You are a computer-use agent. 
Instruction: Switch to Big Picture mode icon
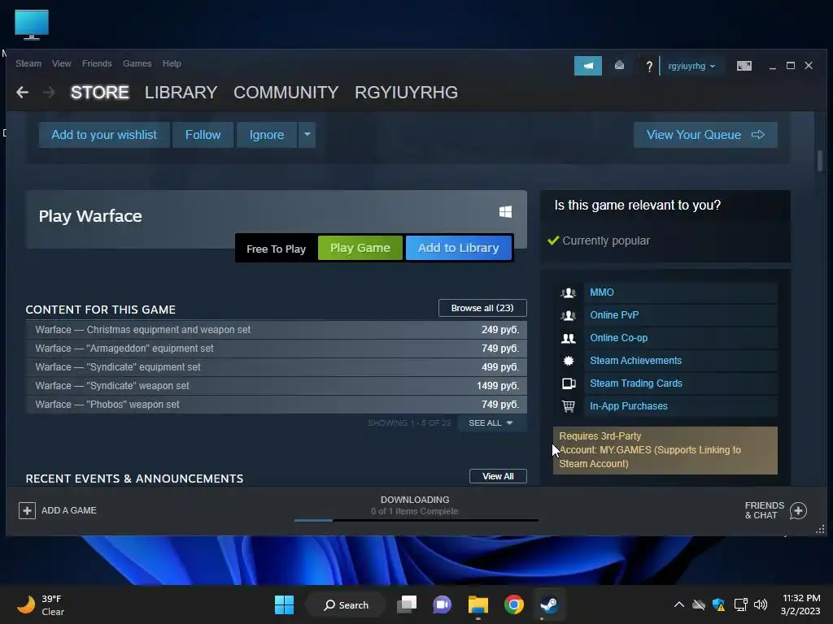pyautogui.click(x=744, y=66)
